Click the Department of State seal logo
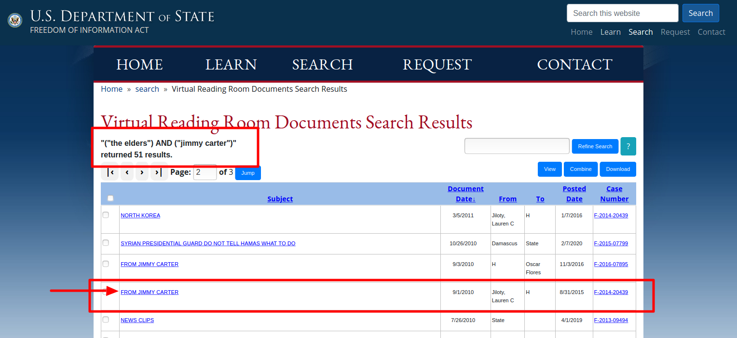 (15, 20)
